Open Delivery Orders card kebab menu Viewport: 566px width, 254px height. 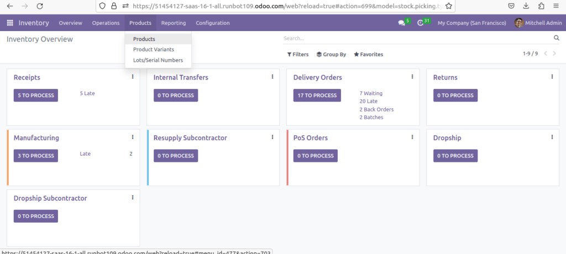coord(412,77)
